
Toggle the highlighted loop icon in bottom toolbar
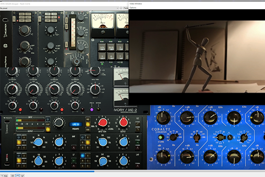click(17, 176)
